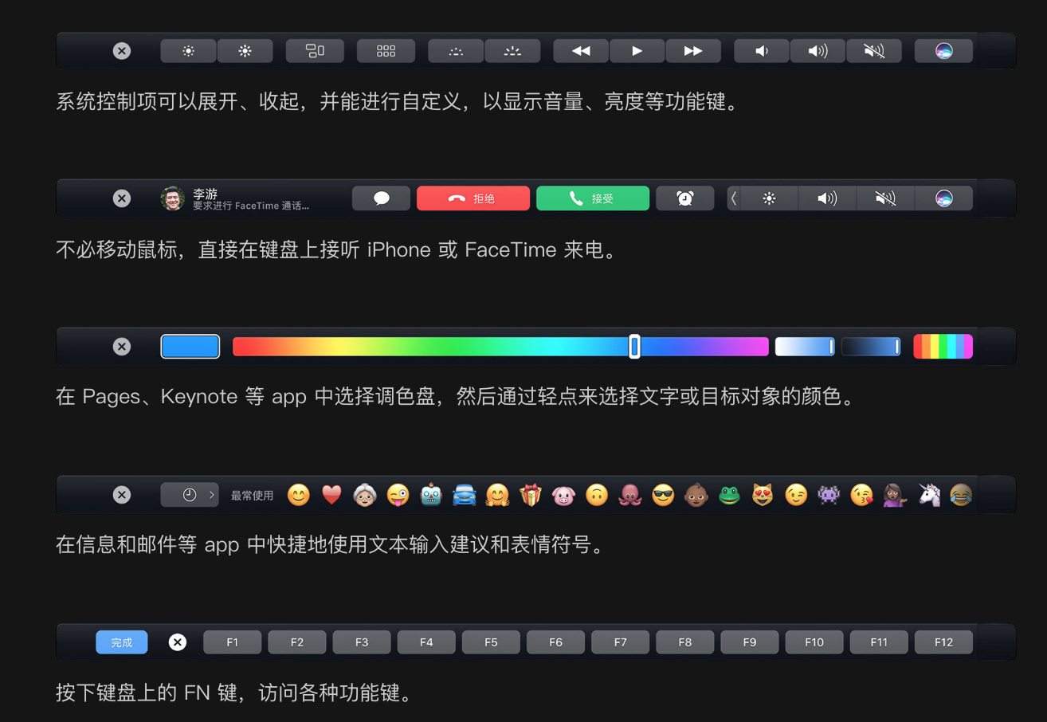Tap the F5 function key

point(491,642)
